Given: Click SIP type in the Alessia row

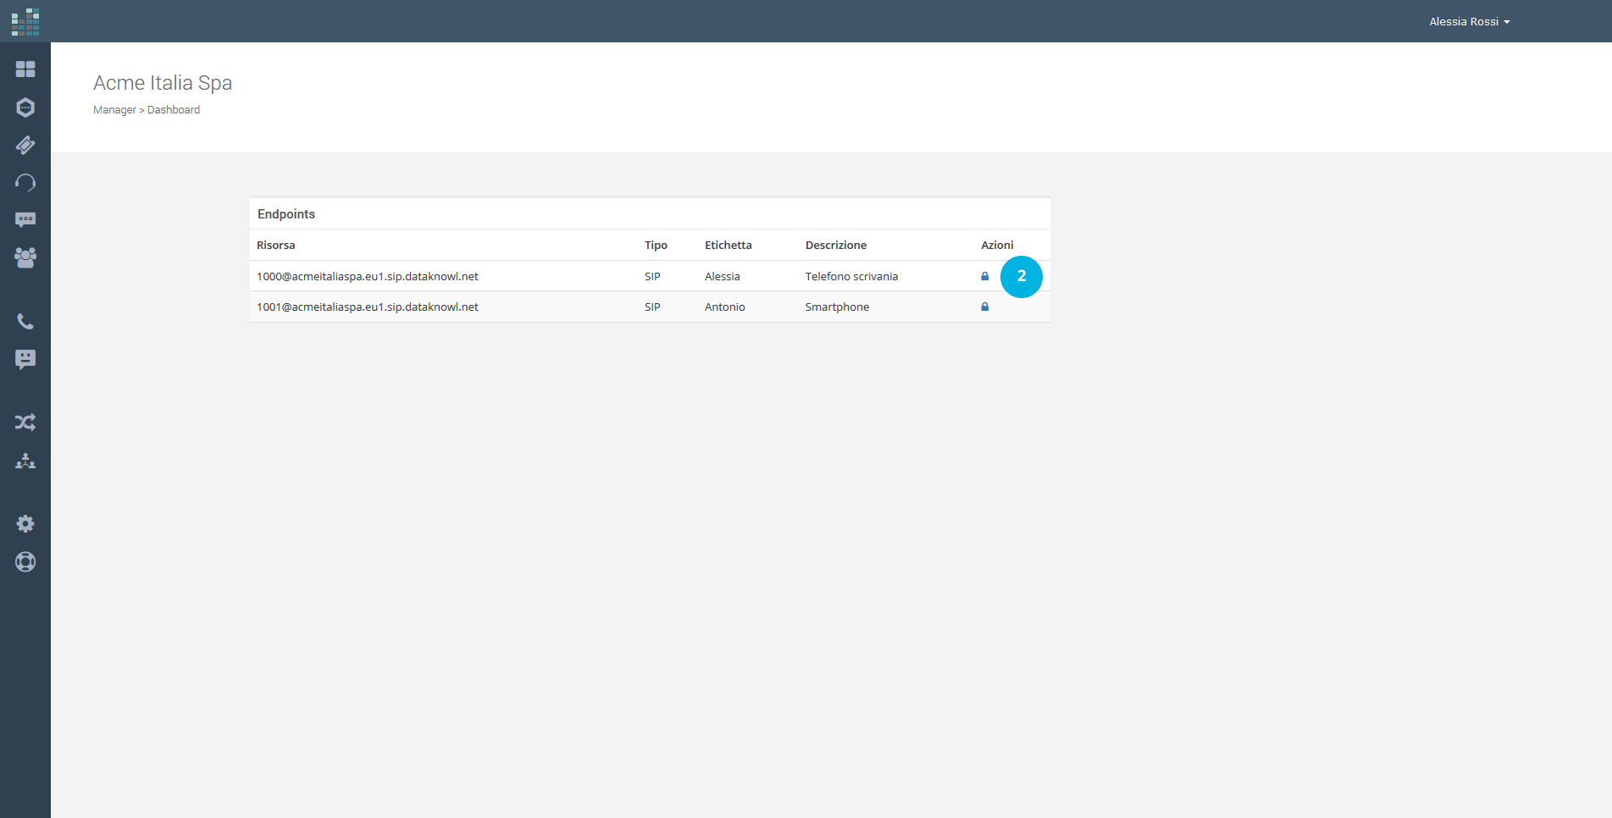Looking at the screenshot, I should click(x=652, y=277).
